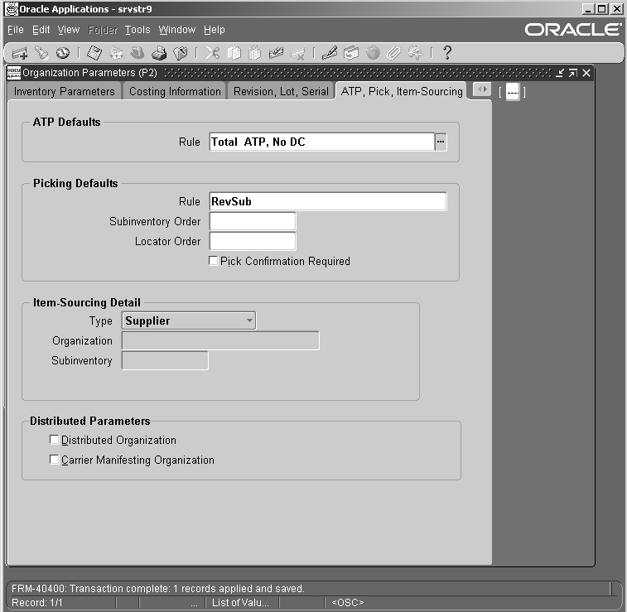Minimize the Organization Parameters inner window

[x=560, y=73]
